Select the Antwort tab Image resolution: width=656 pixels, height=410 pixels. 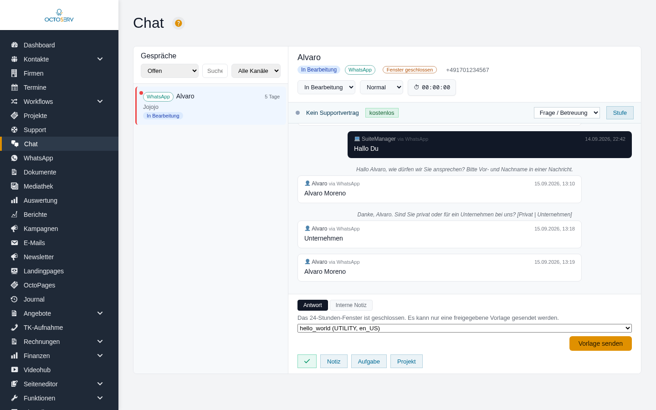click(313, 305)
